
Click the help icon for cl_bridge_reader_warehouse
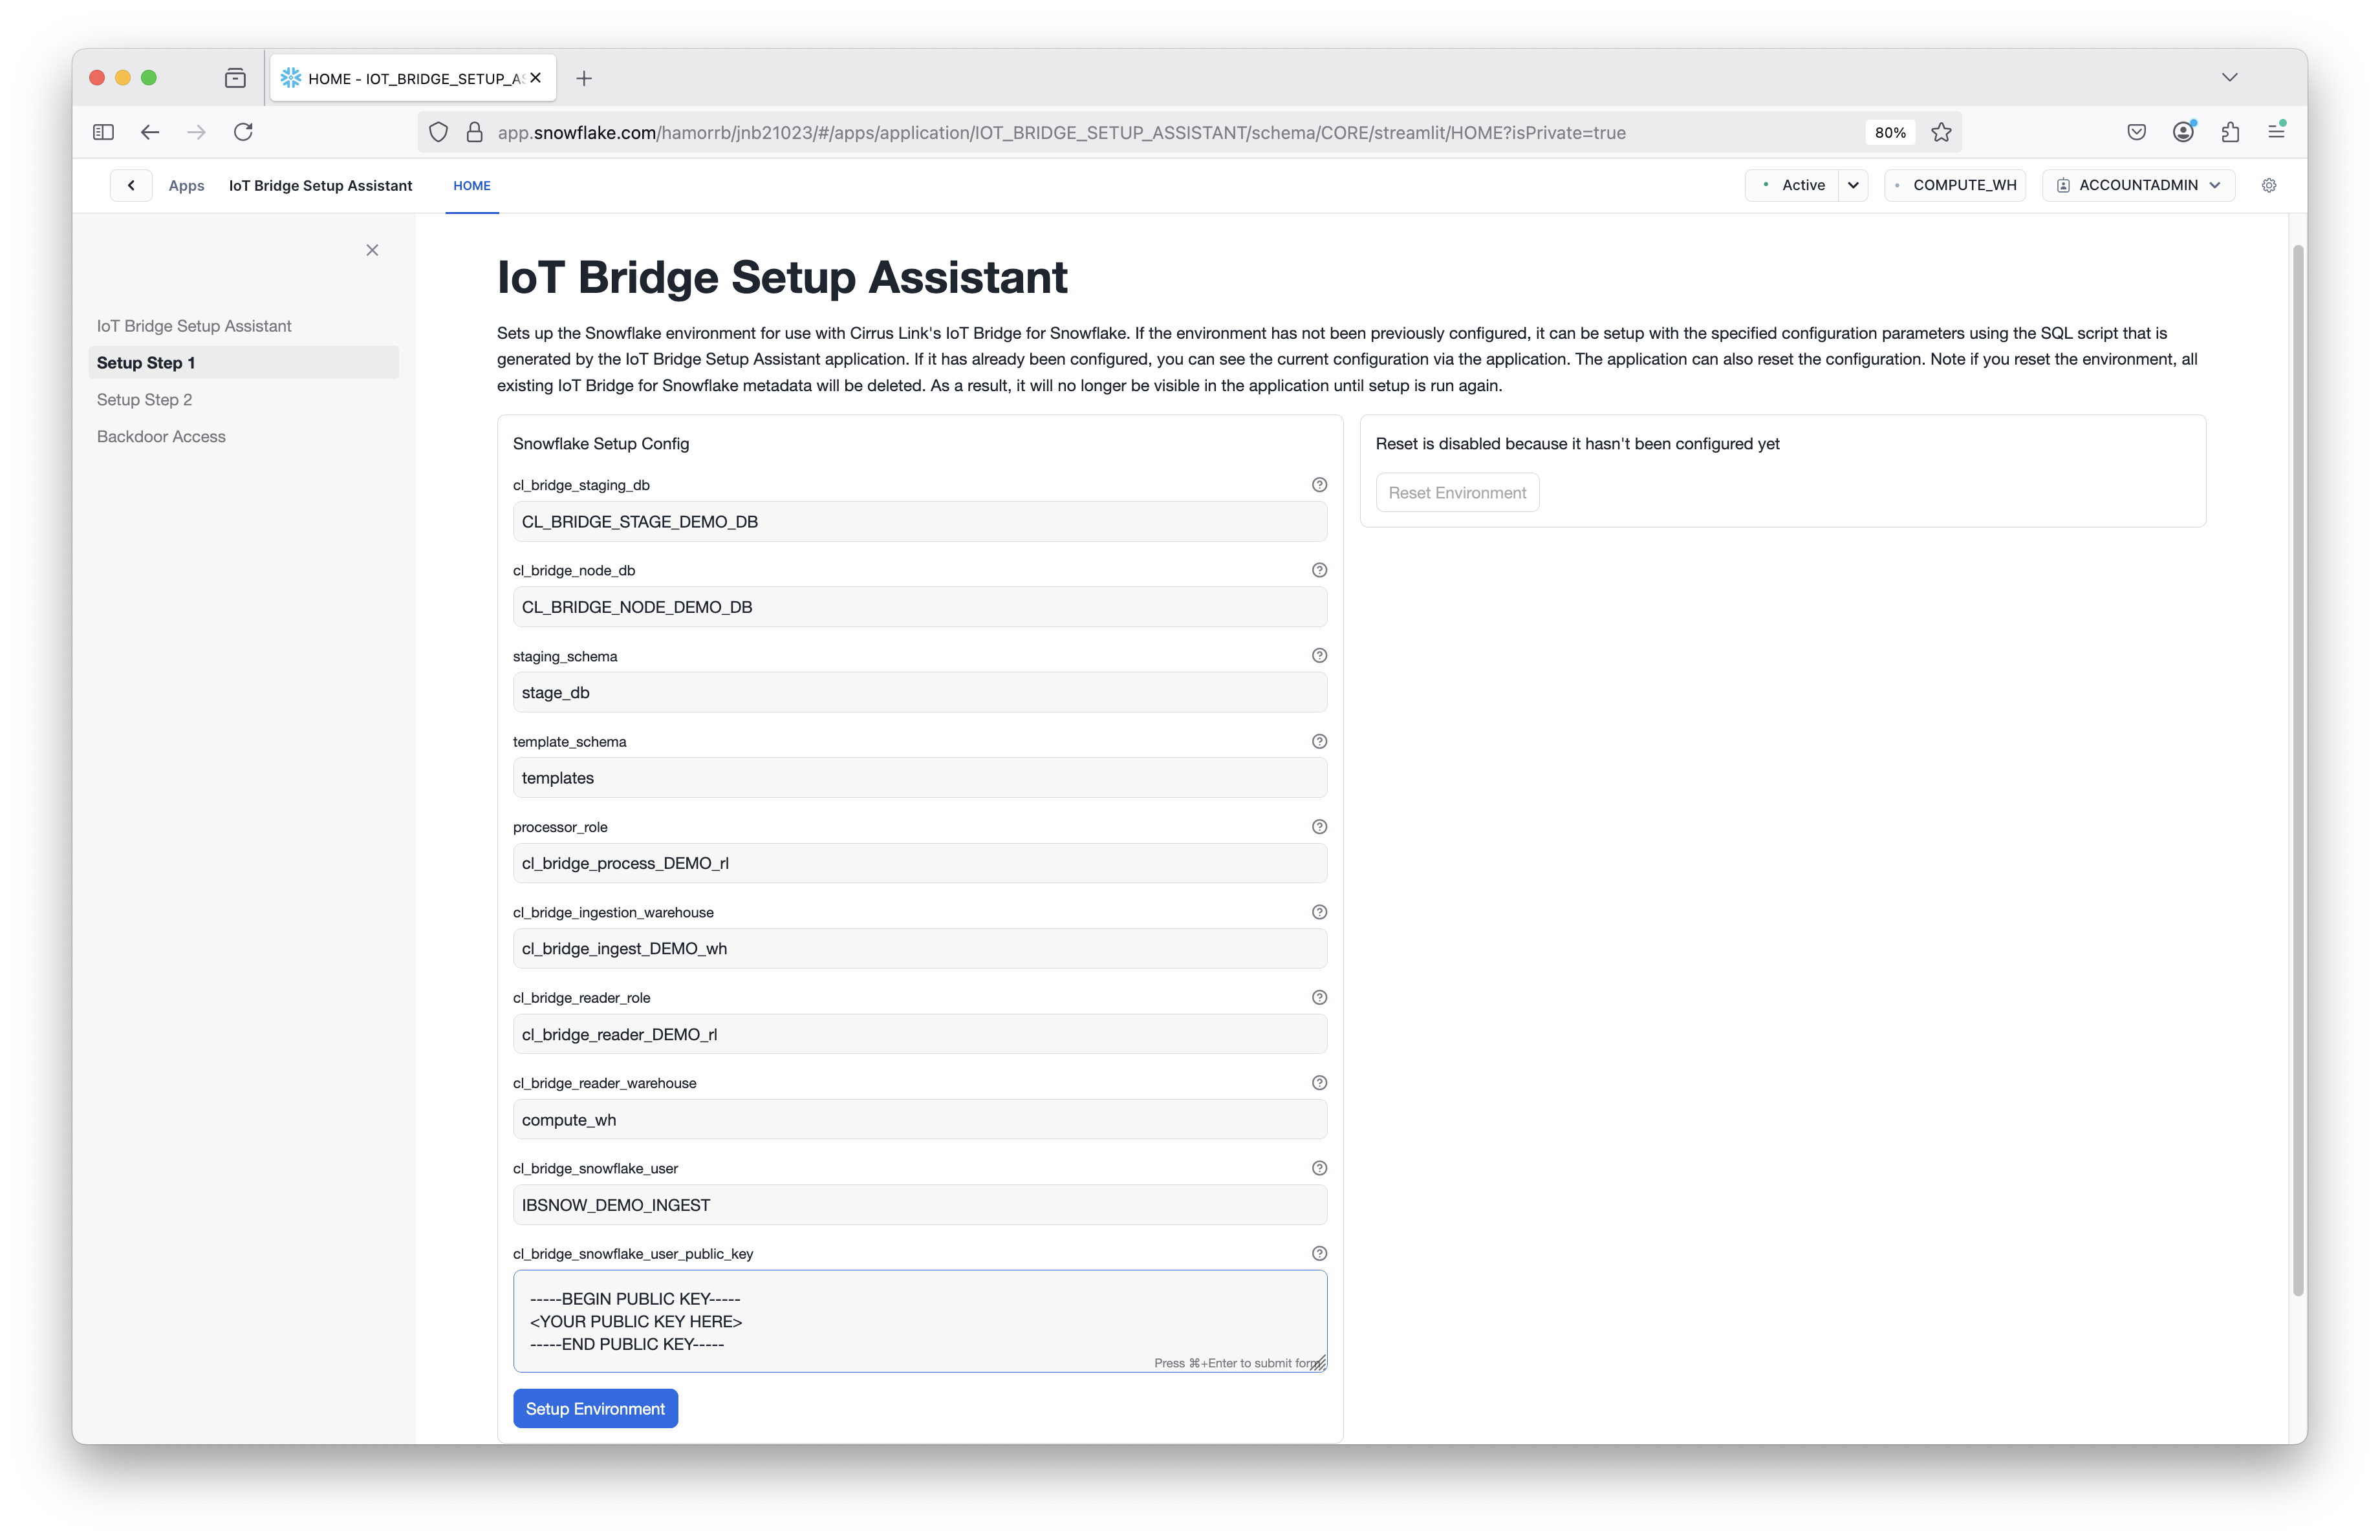coord(1319,1084)
